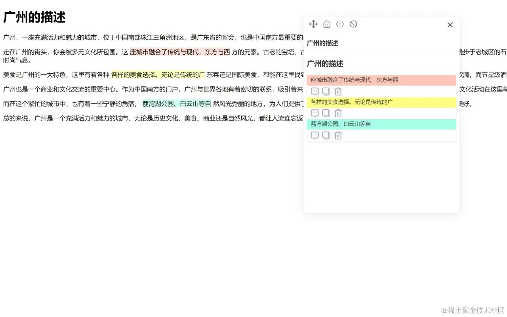
Task: Click the disable (block) icon in the toolbar
Action: tap(353, 24)
